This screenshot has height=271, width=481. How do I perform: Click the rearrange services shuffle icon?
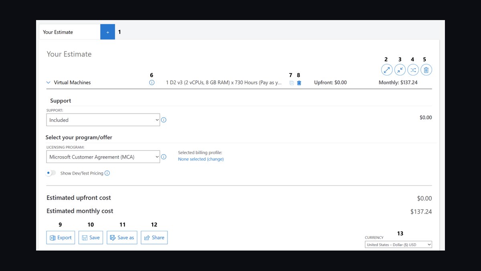coord(413,70)
